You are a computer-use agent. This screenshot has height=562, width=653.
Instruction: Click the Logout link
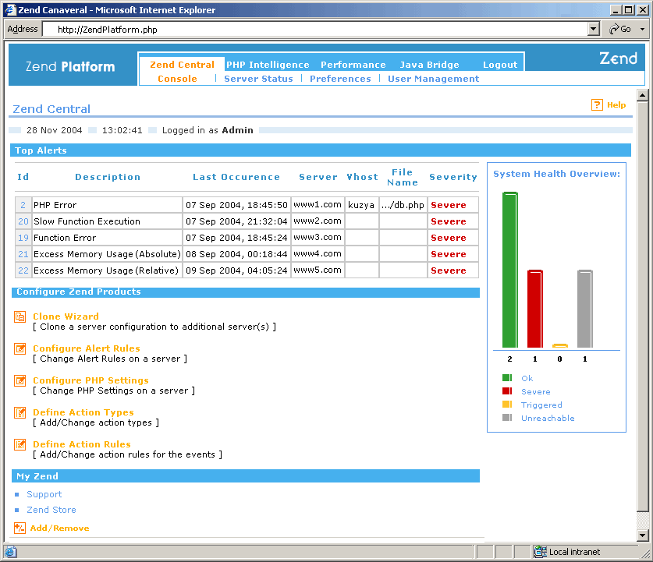pyautogui.click(x=499, y=65)
